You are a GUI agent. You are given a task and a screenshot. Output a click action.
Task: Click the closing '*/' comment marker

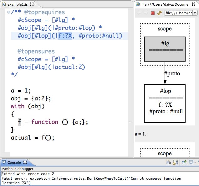pyautogui.click(x=14, y=74)
